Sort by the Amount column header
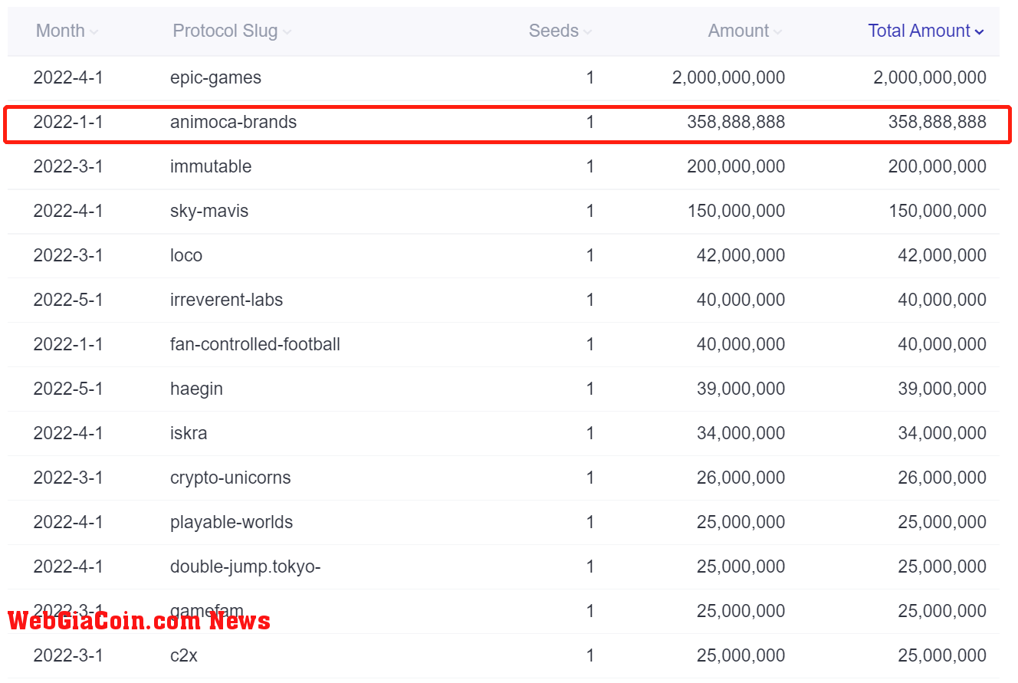 point(744,31)
